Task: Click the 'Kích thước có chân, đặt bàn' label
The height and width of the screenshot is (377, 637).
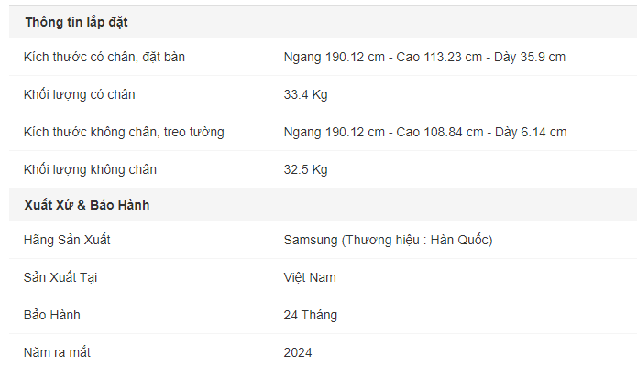Action: click(x=104, y=57)
